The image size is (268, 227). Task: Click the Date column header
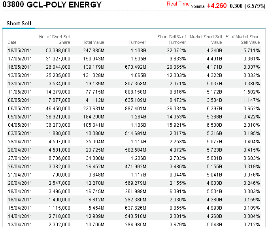[12, 42]
